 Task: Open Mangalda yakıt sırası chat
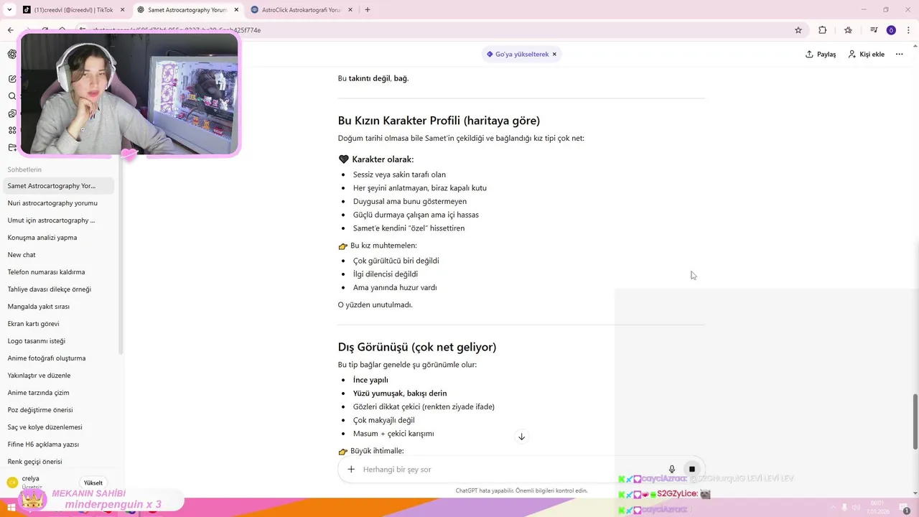tap(57, 307)
